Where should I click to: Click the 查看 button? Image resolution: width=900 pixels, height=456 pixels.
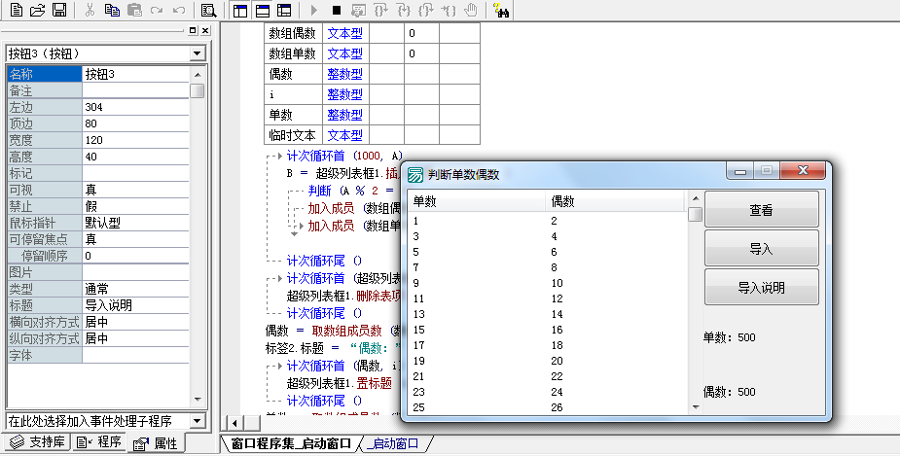click(761, 210)
